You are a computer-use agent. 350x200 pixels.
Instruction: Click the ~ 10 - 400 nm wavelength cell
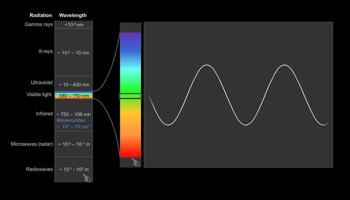(x=74, y=85)
